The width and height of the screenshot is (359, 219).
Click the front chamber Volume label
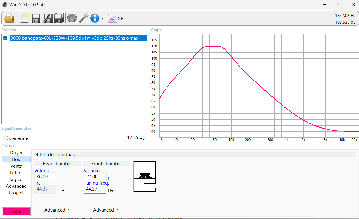pyautogui.click(x=92, y=171)
